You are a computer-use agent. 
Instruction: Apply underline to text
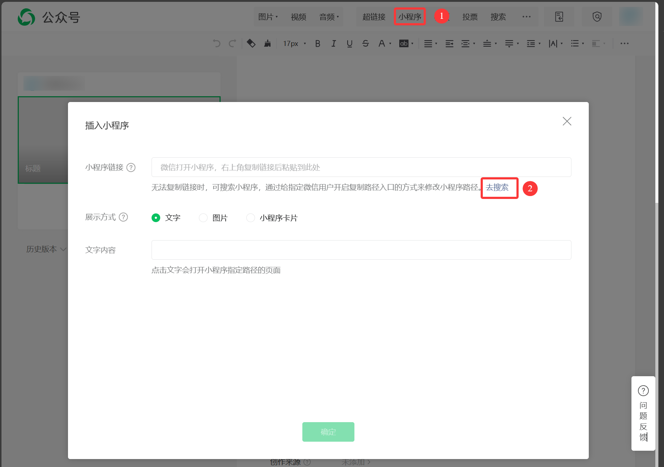pyautogui.click(x=349, y=43)
